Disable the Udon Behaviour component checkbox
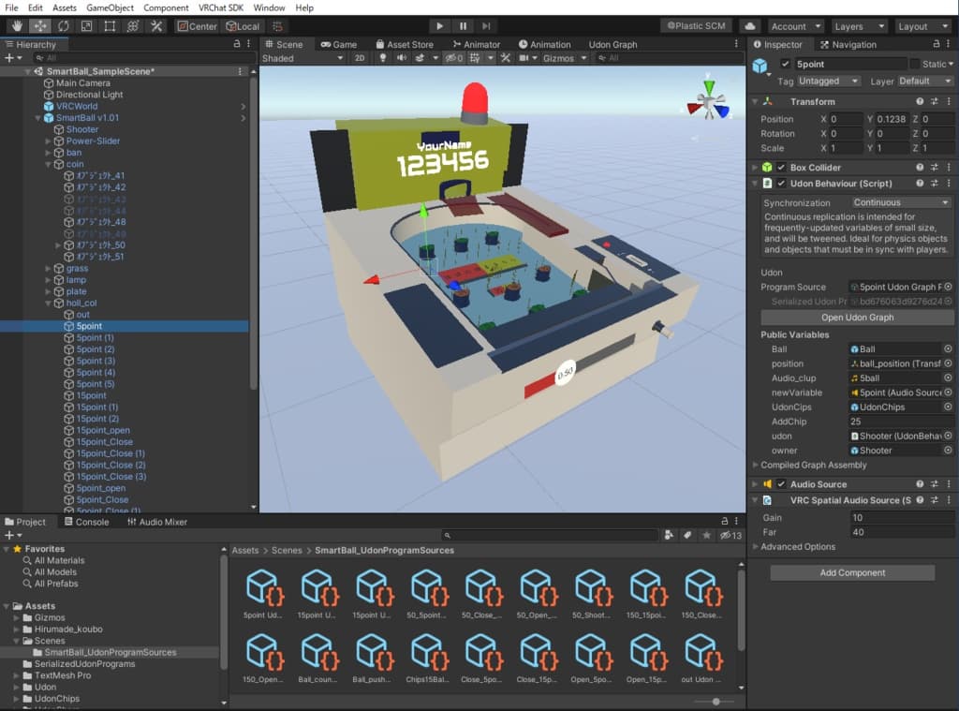The height and width of the screenshot is (711, 959). 781,184
